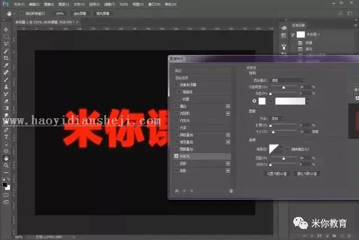Click the 不透明度 slider handle
This screenshot has width=359, height=240.
tap(284, 87)
